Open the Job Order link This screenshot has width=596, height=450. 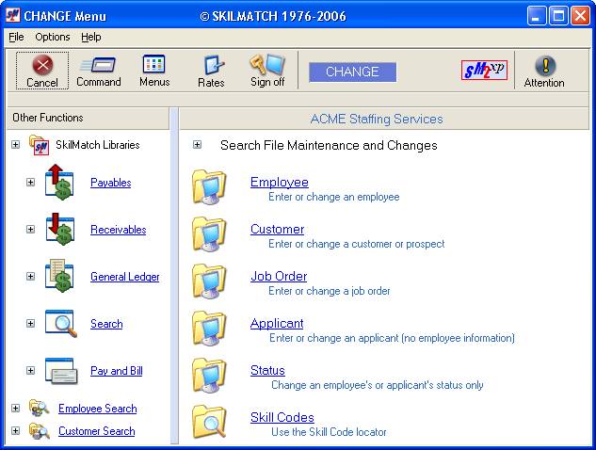click(279, 277)
